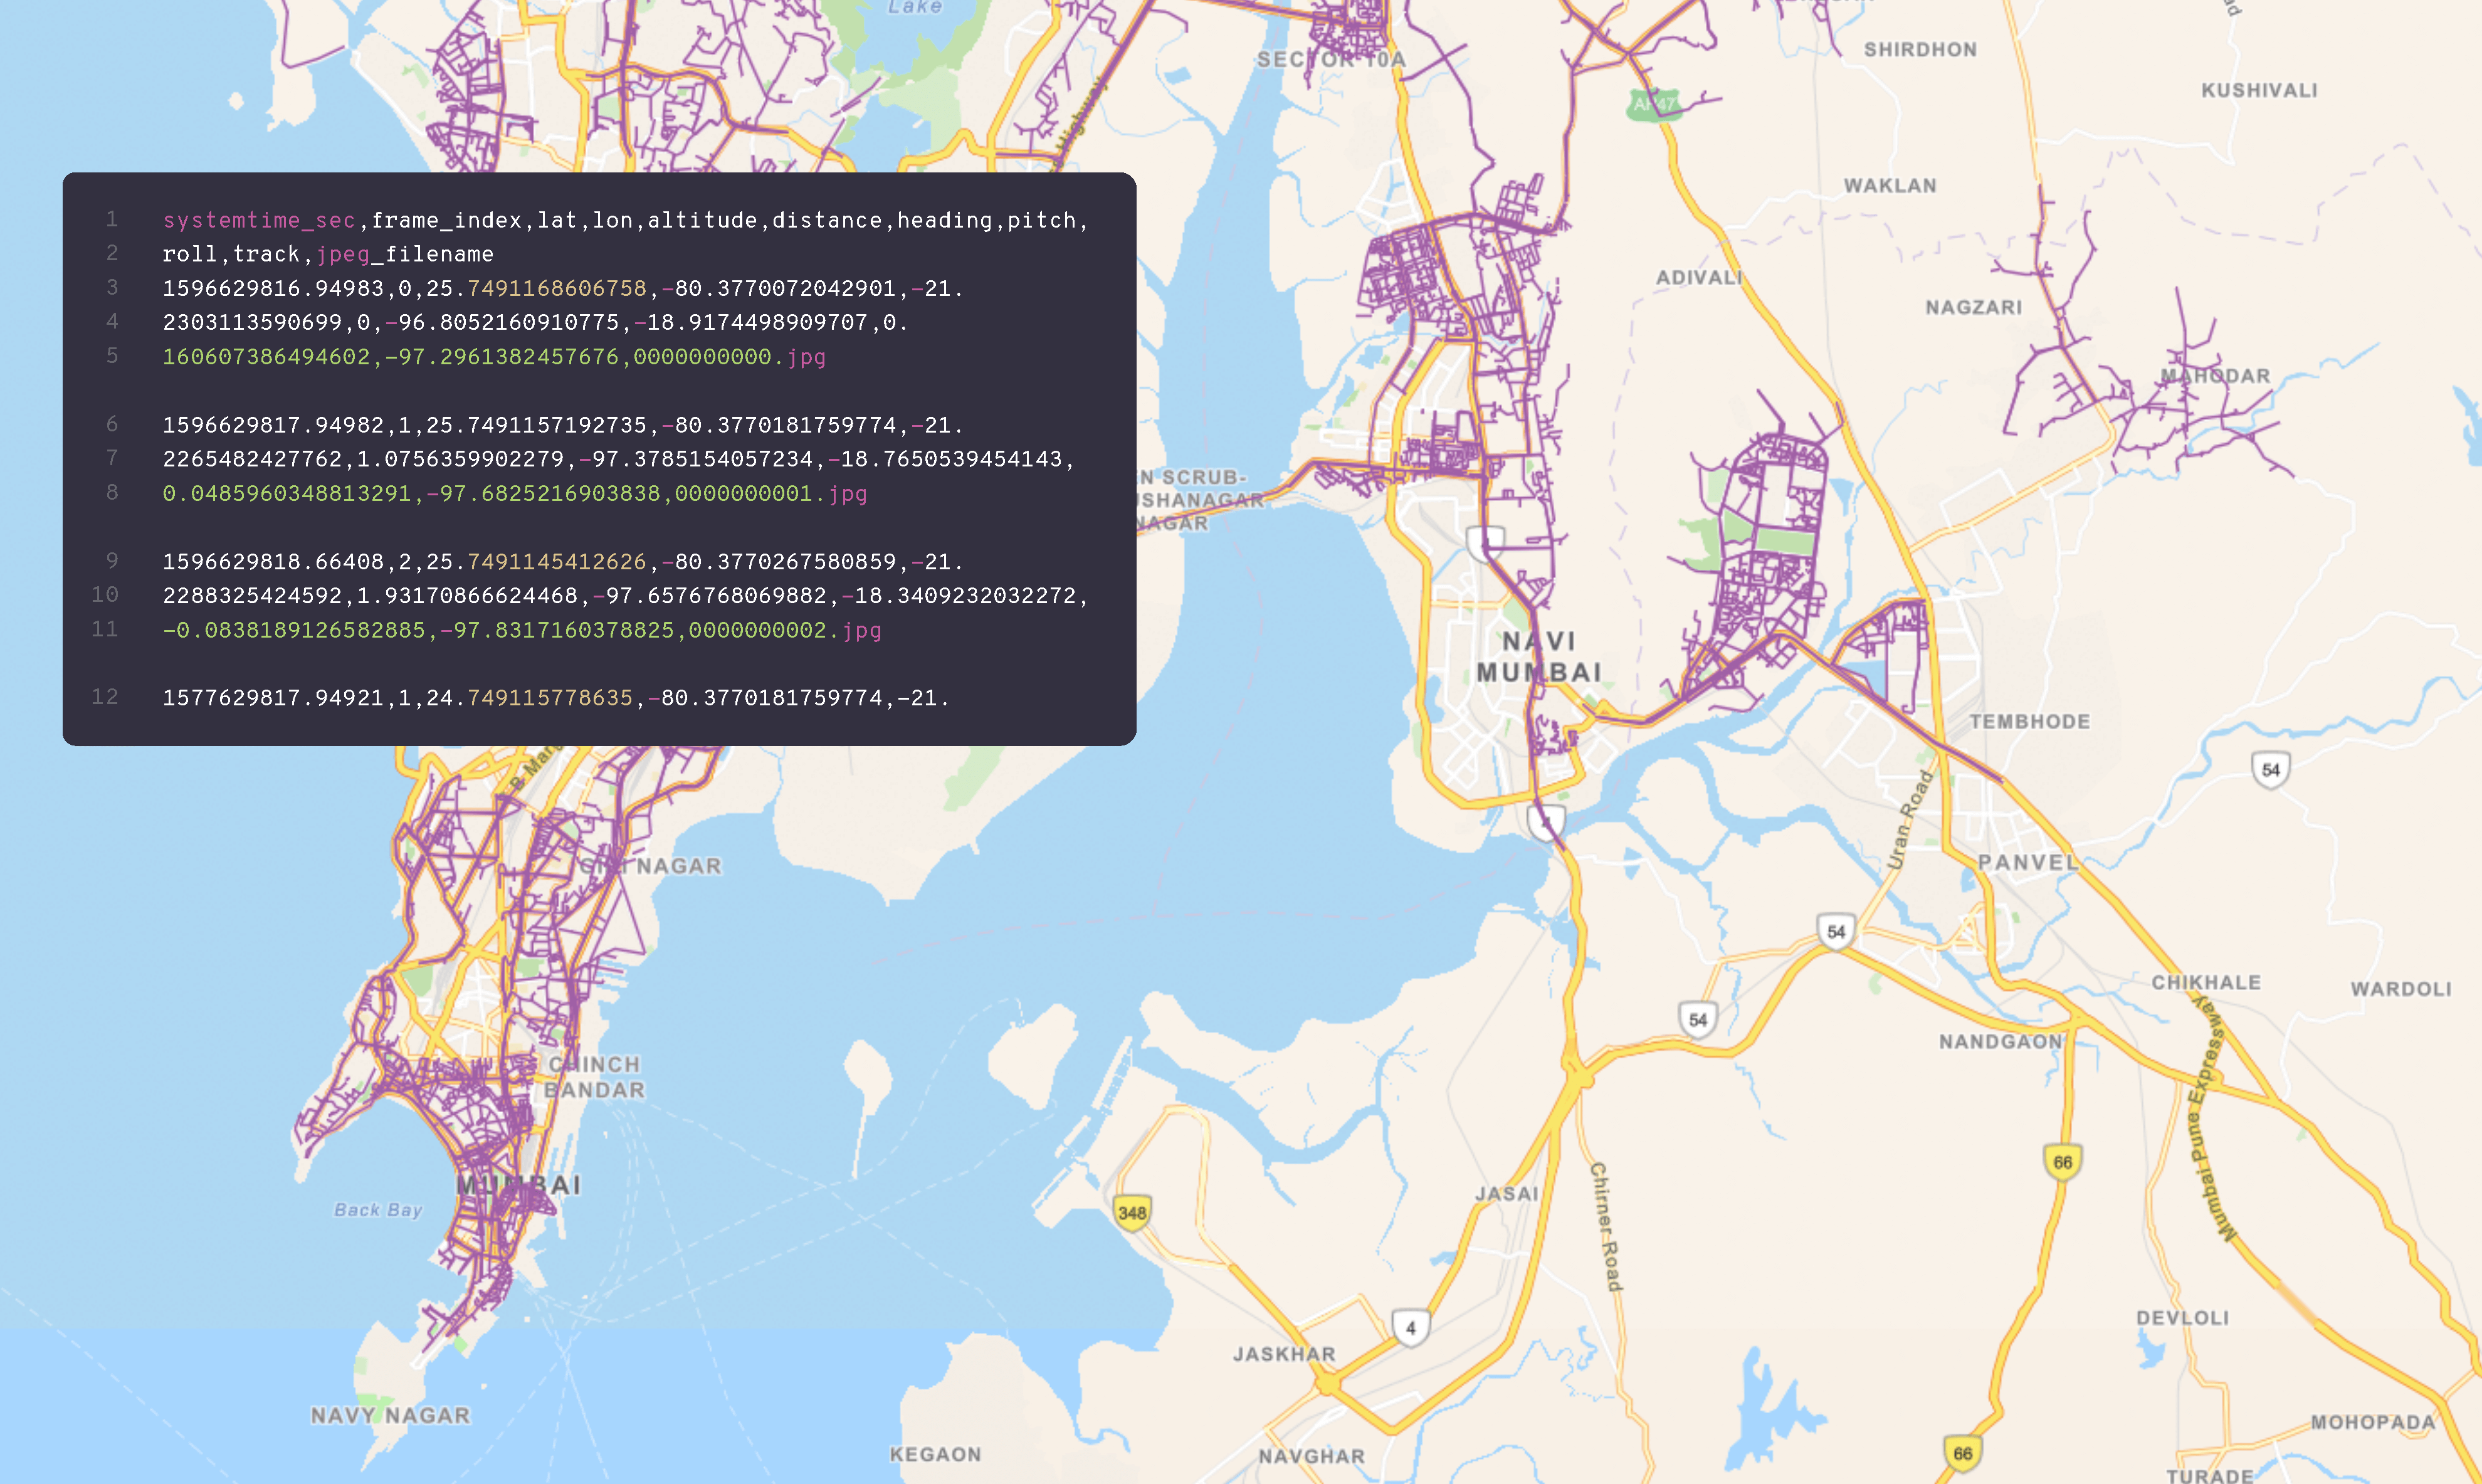
Task: Click line number 12 in code panel
Action: coord(105,697)
